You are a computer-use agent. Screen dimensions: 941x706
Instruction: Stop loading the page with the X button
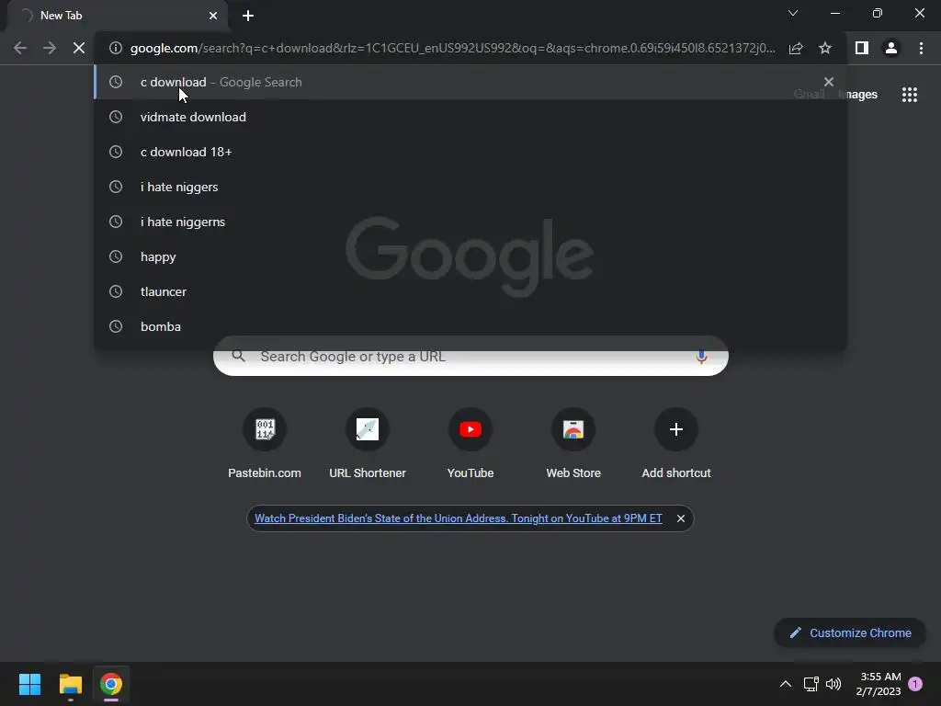click(79, 48)
